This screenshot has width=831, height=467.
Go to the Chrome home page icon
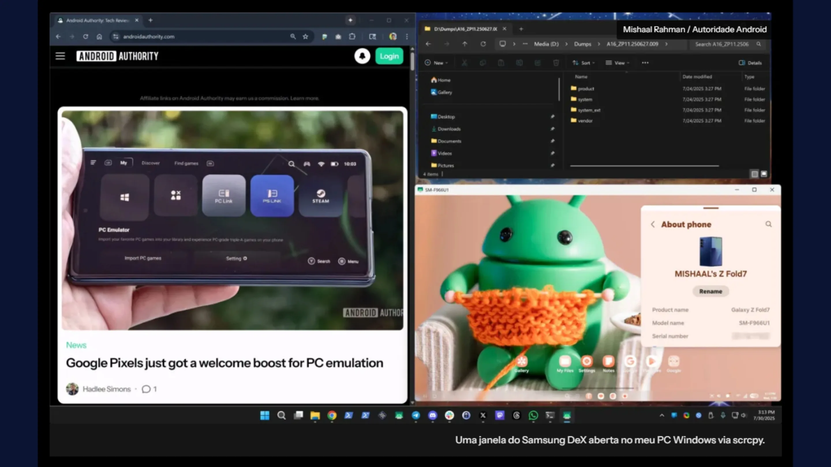(99, 37)
